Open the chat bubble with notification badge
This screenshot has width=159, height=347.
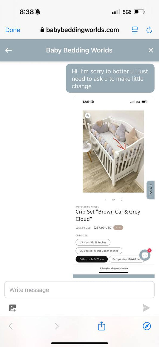click(x=145, y=255)
